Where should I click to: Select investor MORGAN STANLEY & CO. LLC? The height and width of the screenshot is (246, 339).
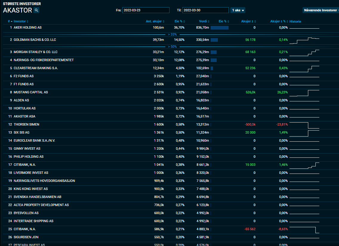[36, 52]
